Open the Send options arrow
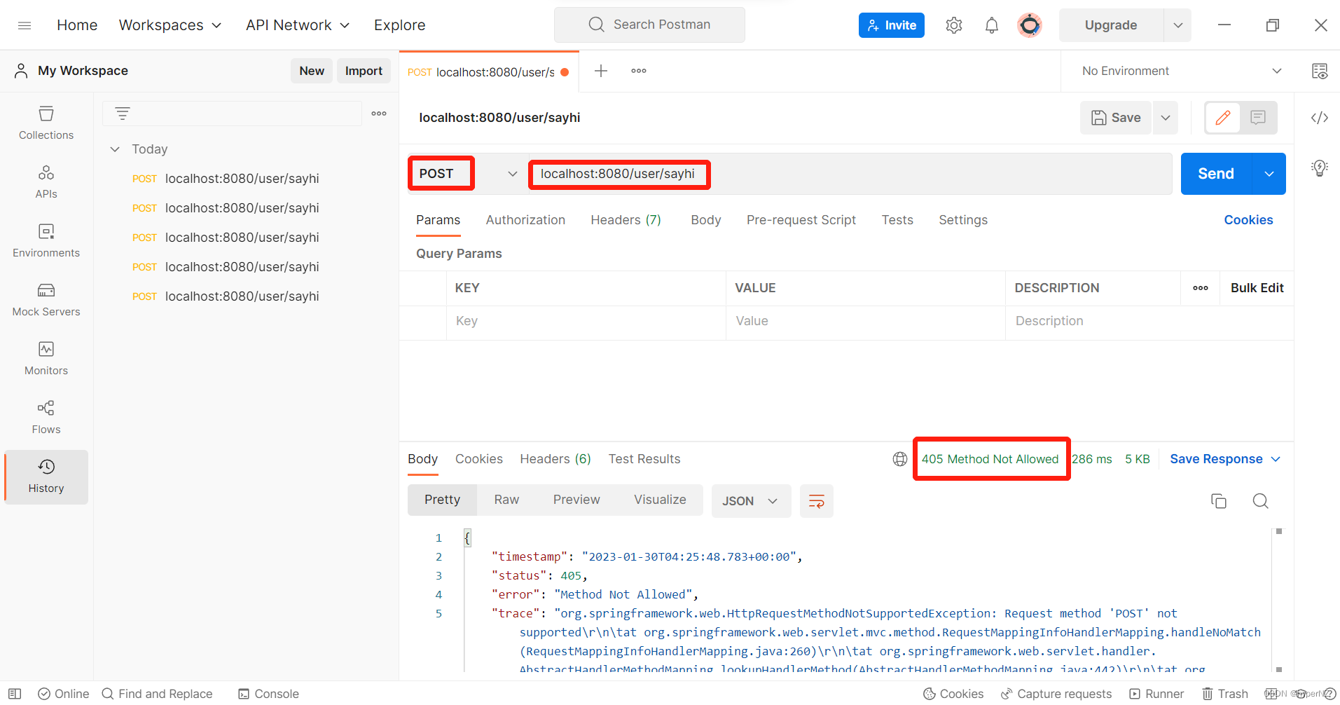This screenshot has width=1340, height=705. click(x=1269, y=174)
